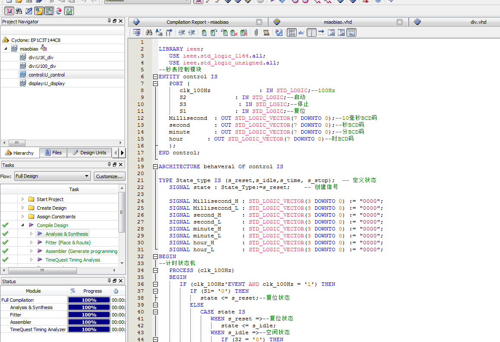Click the scroll template icon in editor toolbar

(x=266, y=32)
